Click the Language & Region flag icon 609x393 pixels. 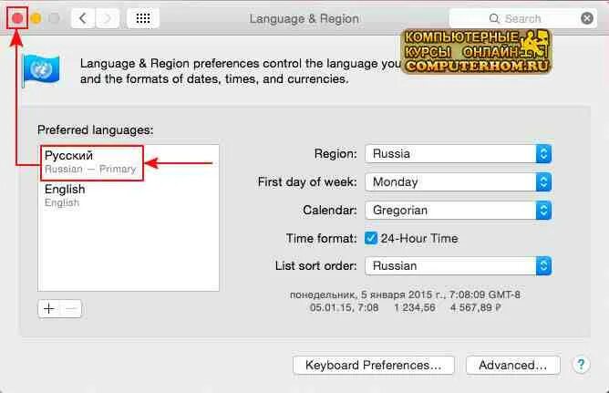click(41, 70)
